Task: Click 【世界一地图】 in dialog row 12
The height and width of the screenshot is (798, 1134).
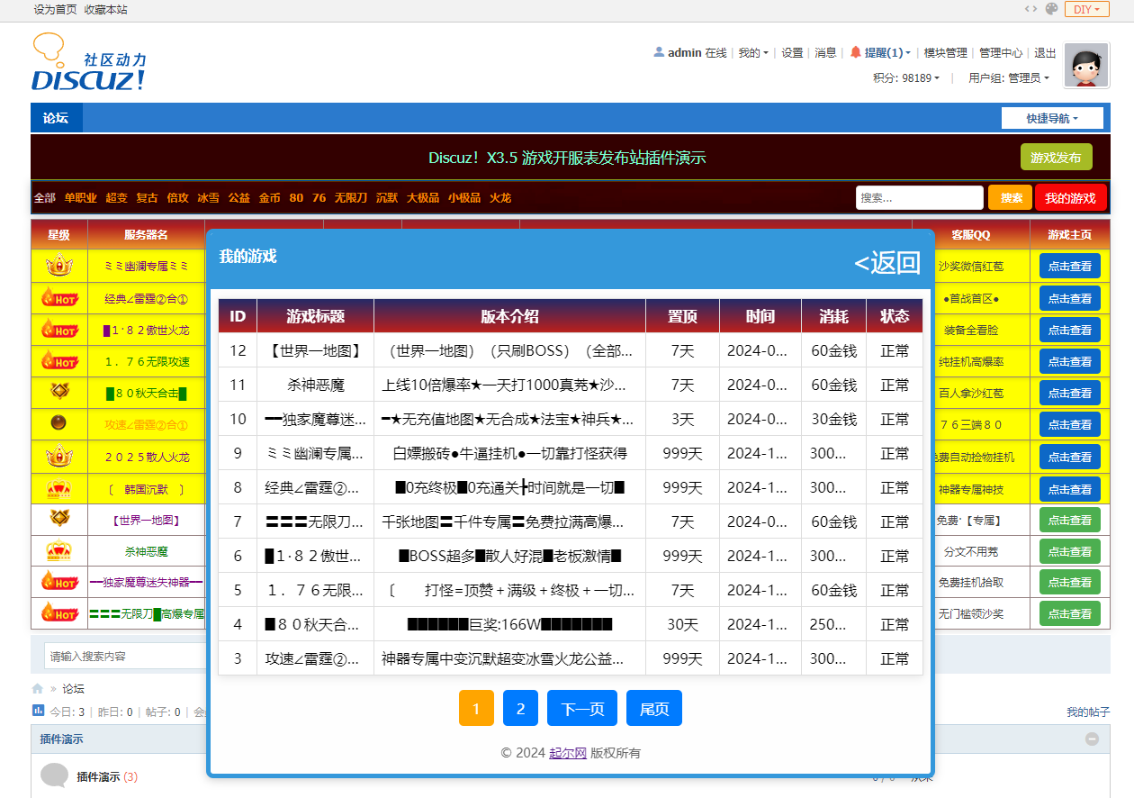Action: pos(315,350)
